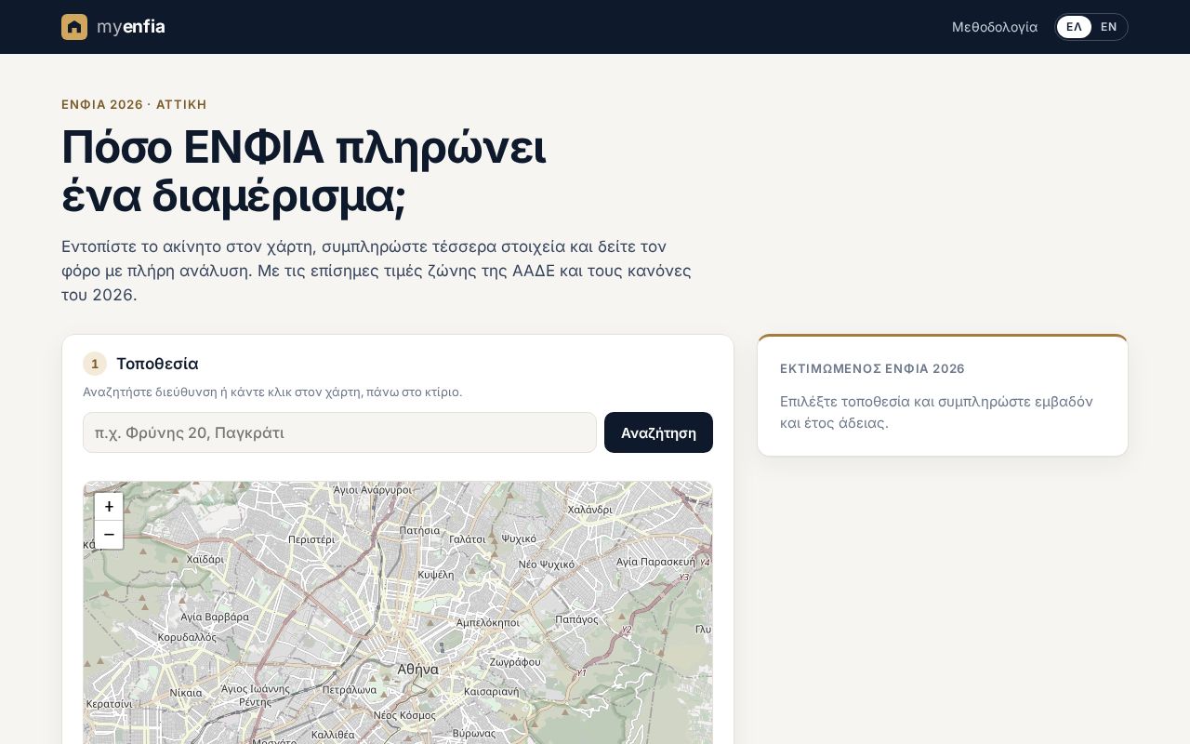Click the myenfia house logo icon
The width and height of the screenshot is (1190, 744).
74,27
